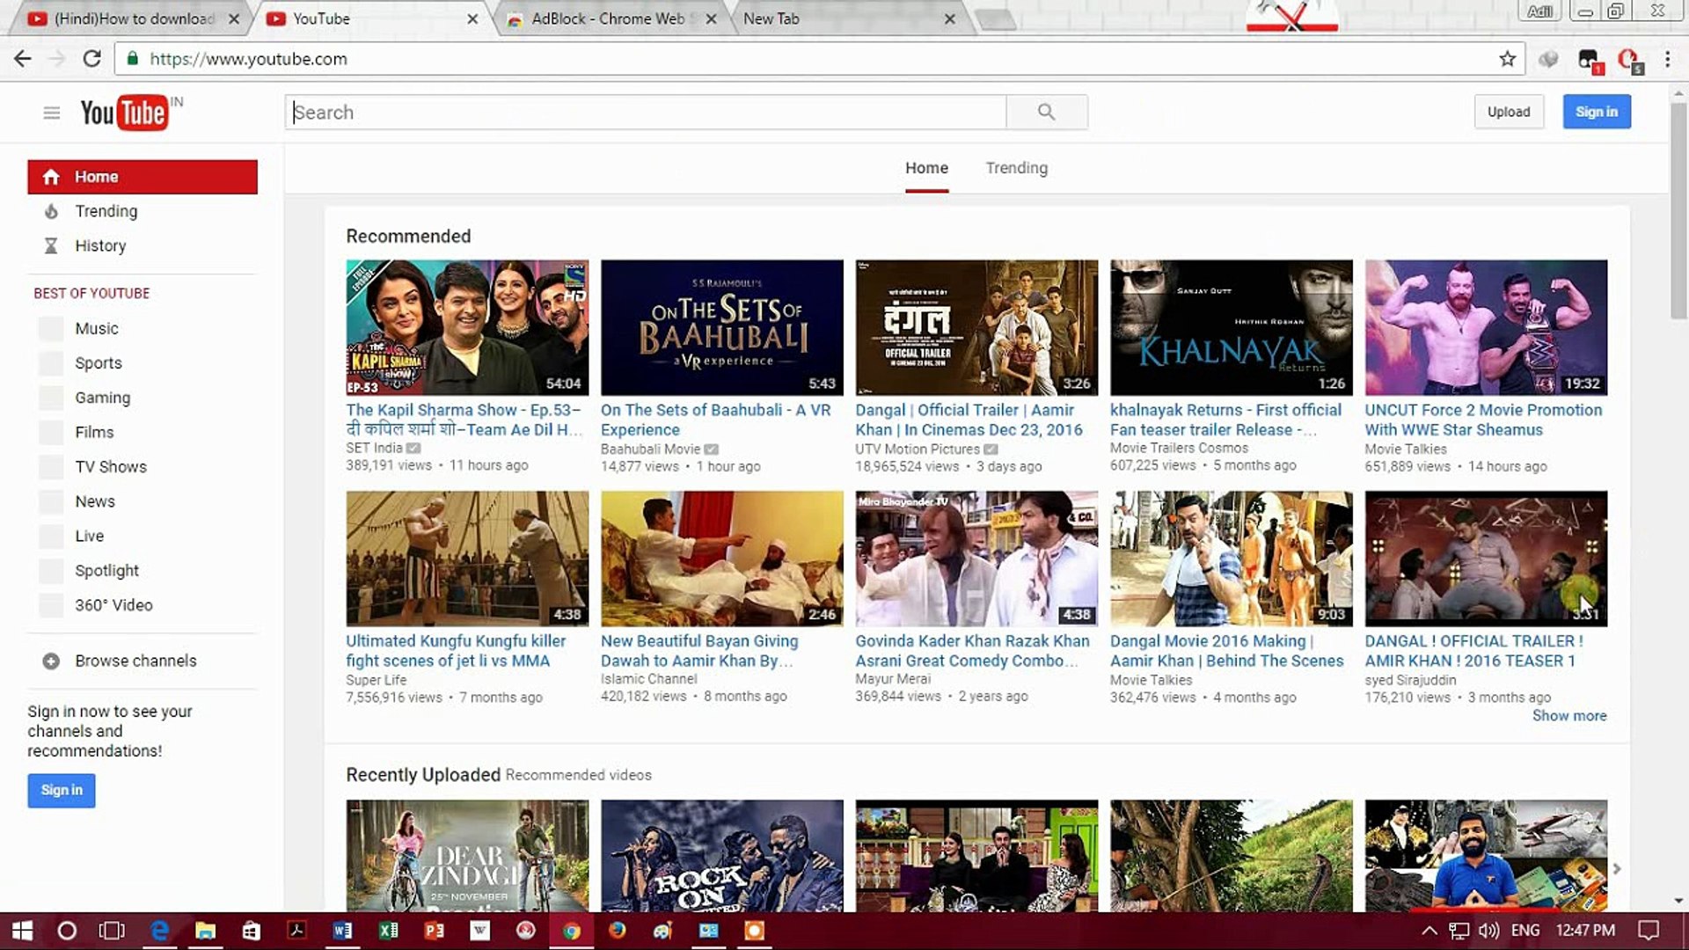Switch to the Trending tab
This screenshot has height=950, width=1689.
pos(1016,168)
